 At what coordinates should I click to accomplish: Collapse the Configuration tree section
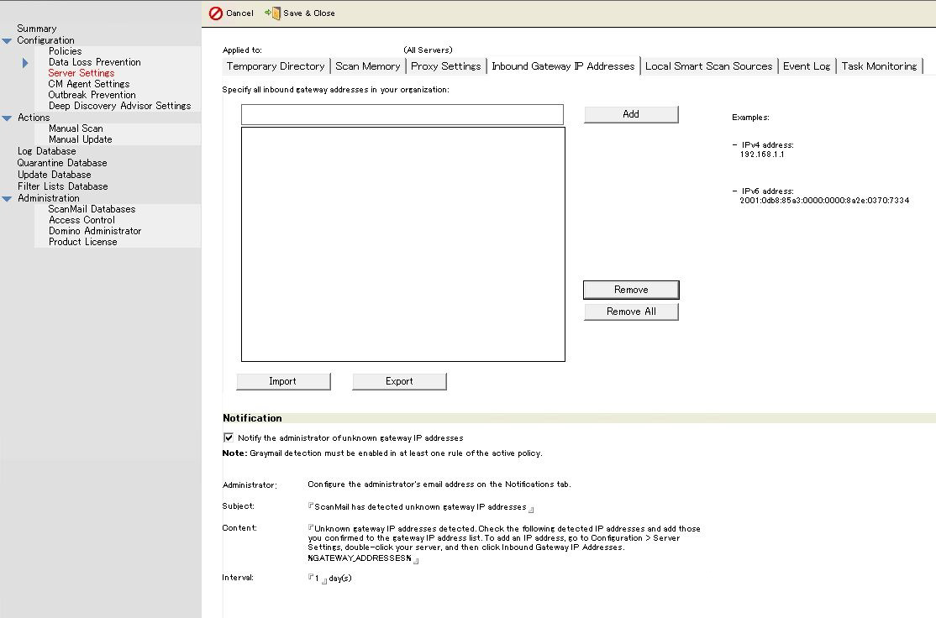pos(8,40)
